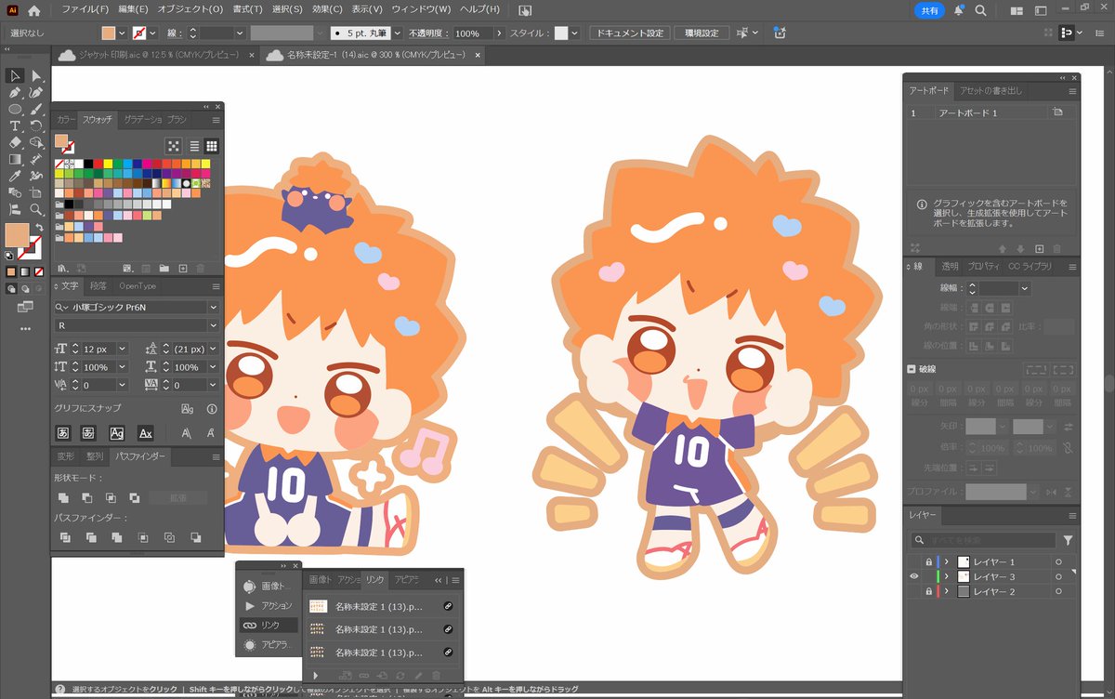Viewport: 1115px width, 699px height.
Task: Select the Zoom tool magnifier
Action: [36, 210]
